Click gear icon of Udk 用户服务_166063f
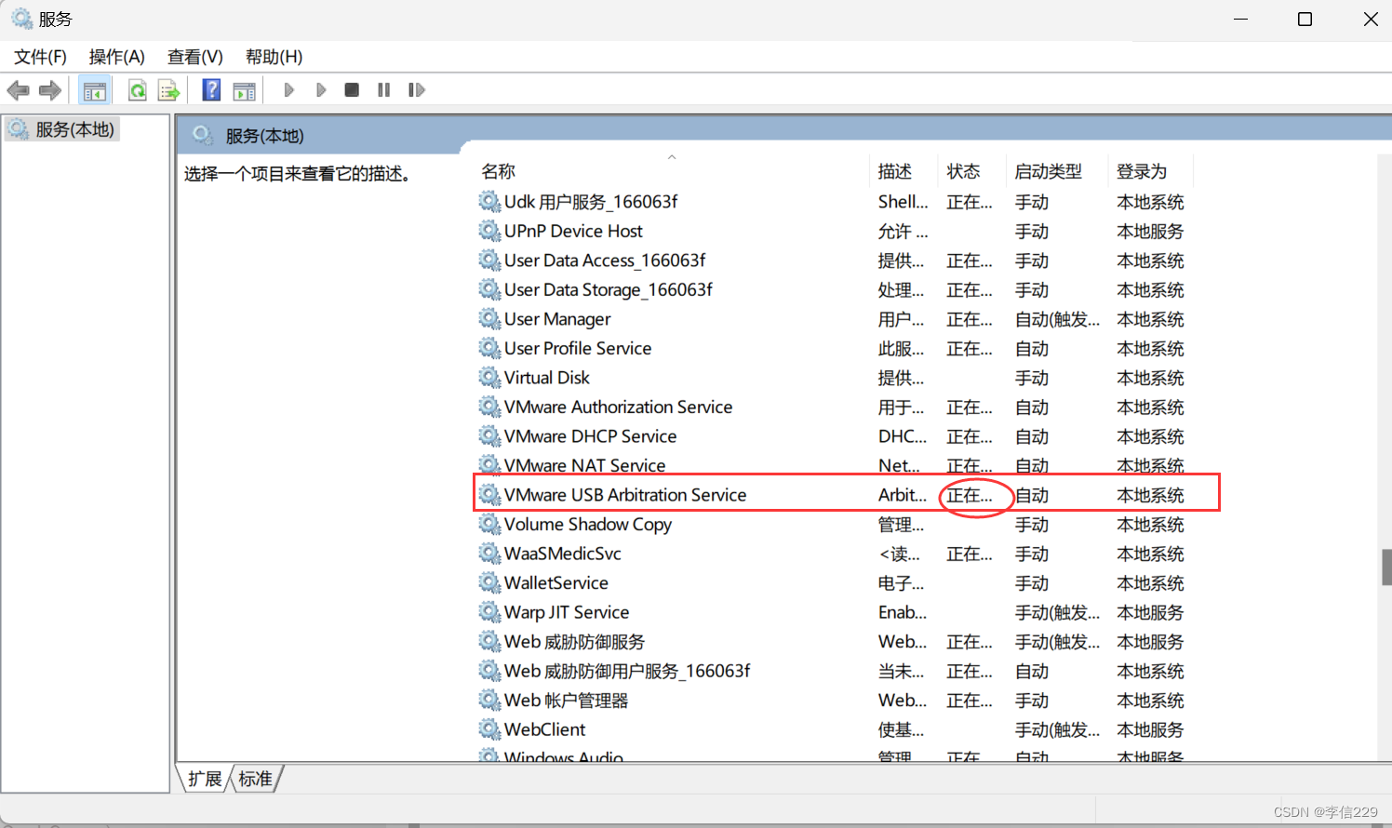Image resolution: width=1392 pixels, height=828 pixels. (489, 201)
